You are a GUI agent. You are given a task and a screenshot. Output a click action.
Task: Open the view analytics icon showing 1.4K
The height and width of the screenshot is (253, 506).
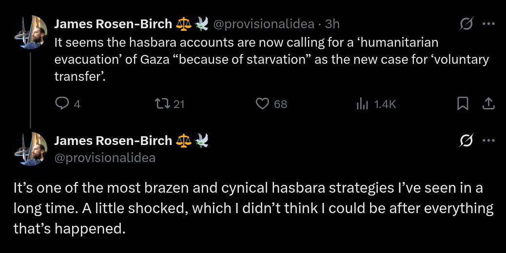click(362, 103)
